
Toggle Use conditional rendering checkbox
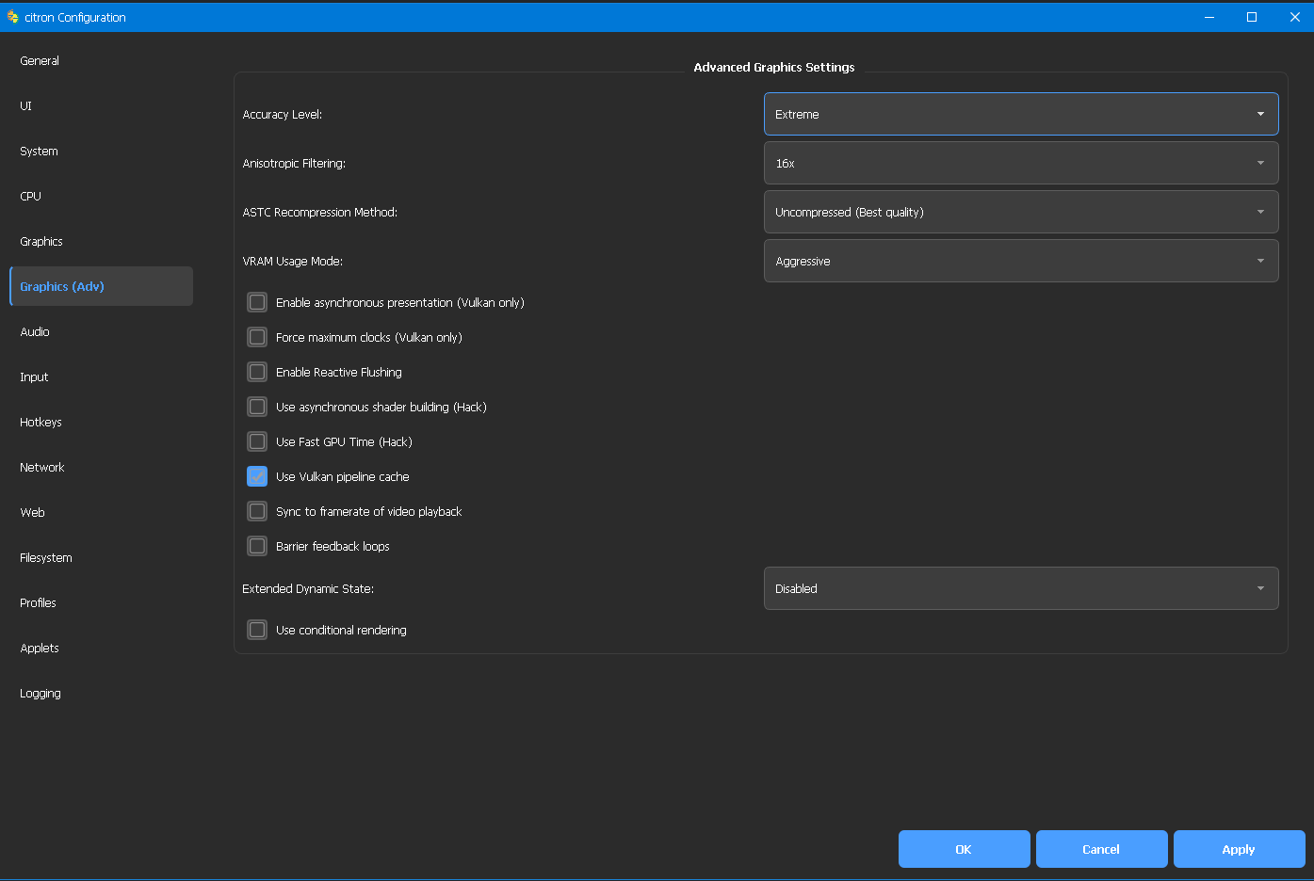coord(257,630)
